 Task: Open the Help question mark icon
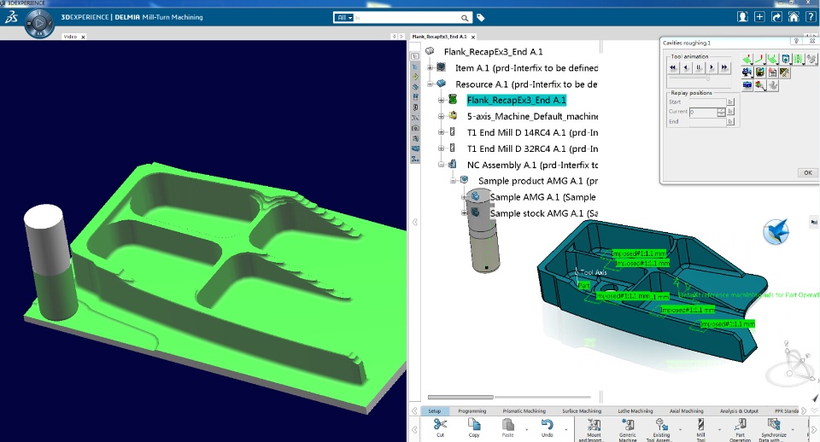[x=810, y=17]
